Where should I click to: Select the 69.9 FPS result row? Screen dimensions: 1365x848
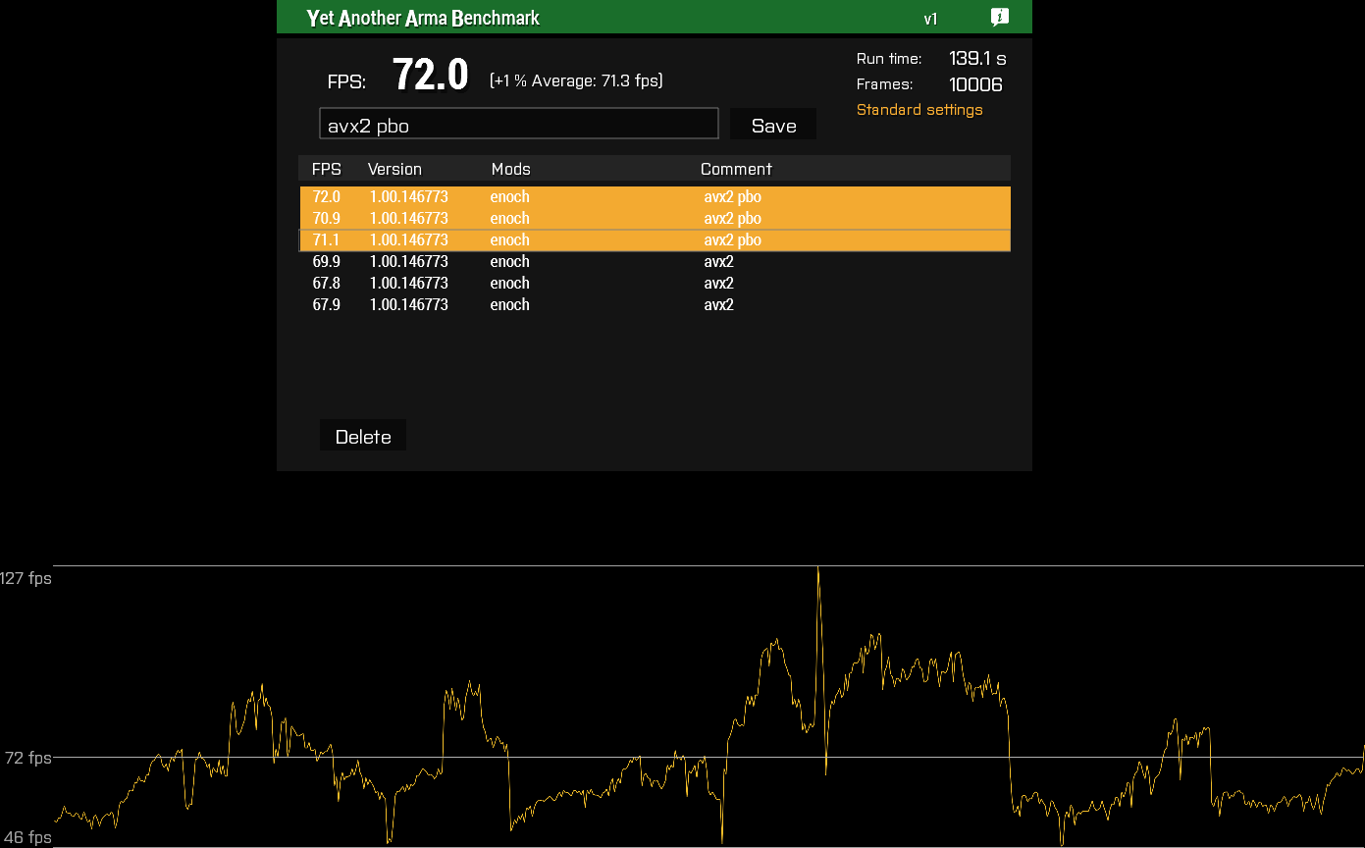click(655, 261)
